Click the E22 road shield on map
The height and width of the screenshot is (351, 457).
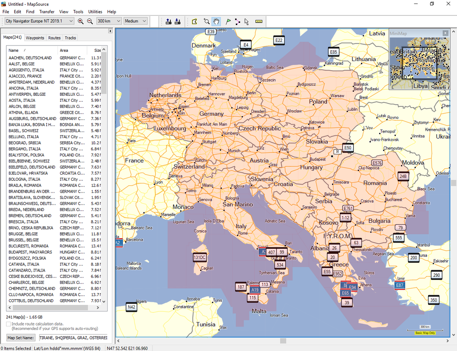click(279, 40)
